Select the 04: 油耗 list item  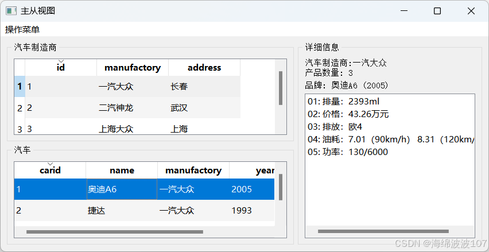tap(390, 139)
